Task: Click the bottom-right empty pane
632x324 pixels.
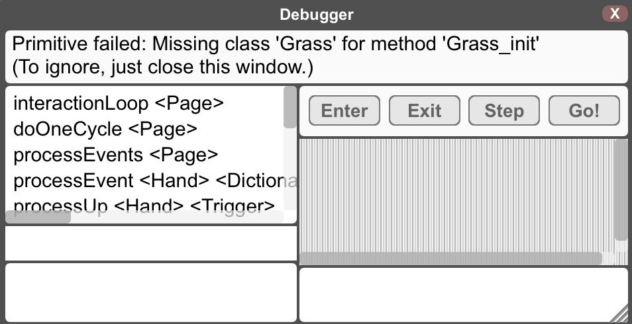Action: (464, 295)
